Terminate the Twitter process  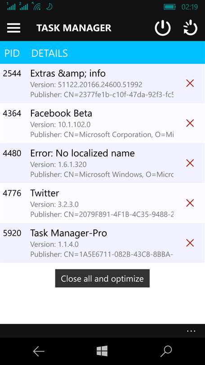click(x=190, y=203)
